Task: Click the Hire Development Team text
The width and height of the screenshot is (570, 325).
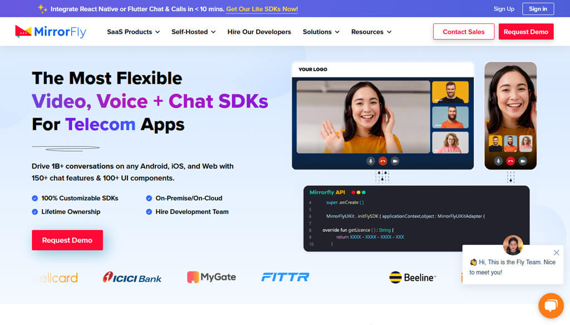Action: click(x=192, y=212)
